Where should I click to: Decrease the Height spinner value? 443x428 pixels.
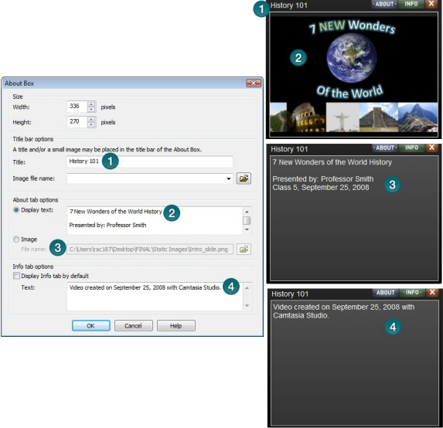[x=91, y=124]
